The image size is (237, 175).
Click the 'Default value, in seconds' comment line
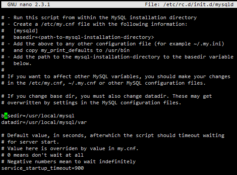[113, 135]
